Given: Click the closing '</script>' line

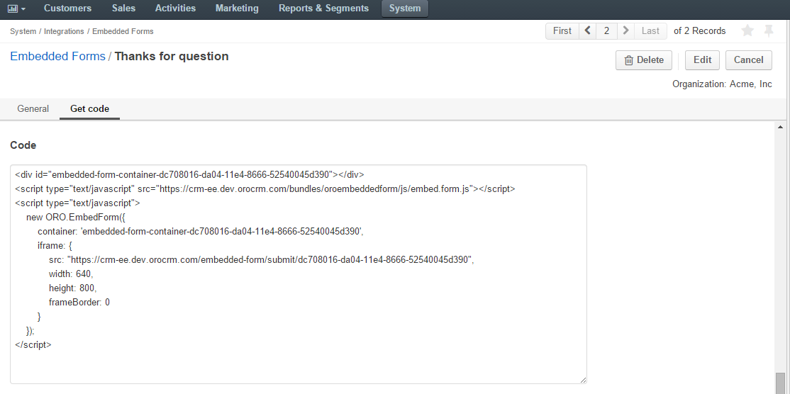Looking at the screenshot, I should [33, 344].
